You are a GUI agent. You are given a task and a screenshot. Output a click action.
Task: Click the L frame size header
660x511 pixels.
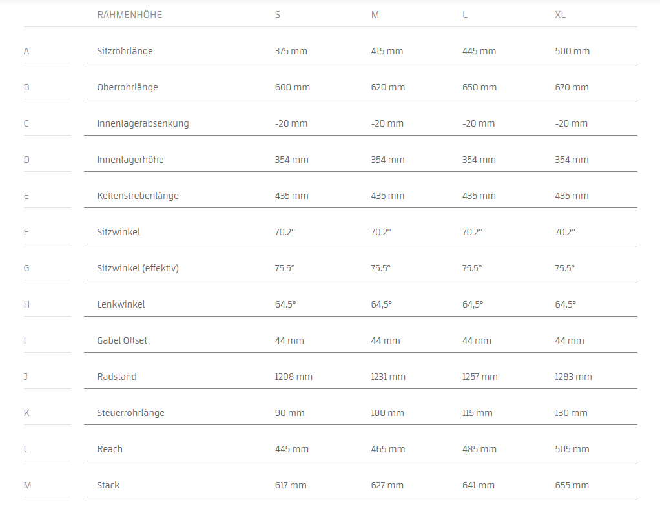(x=465, y=15)
